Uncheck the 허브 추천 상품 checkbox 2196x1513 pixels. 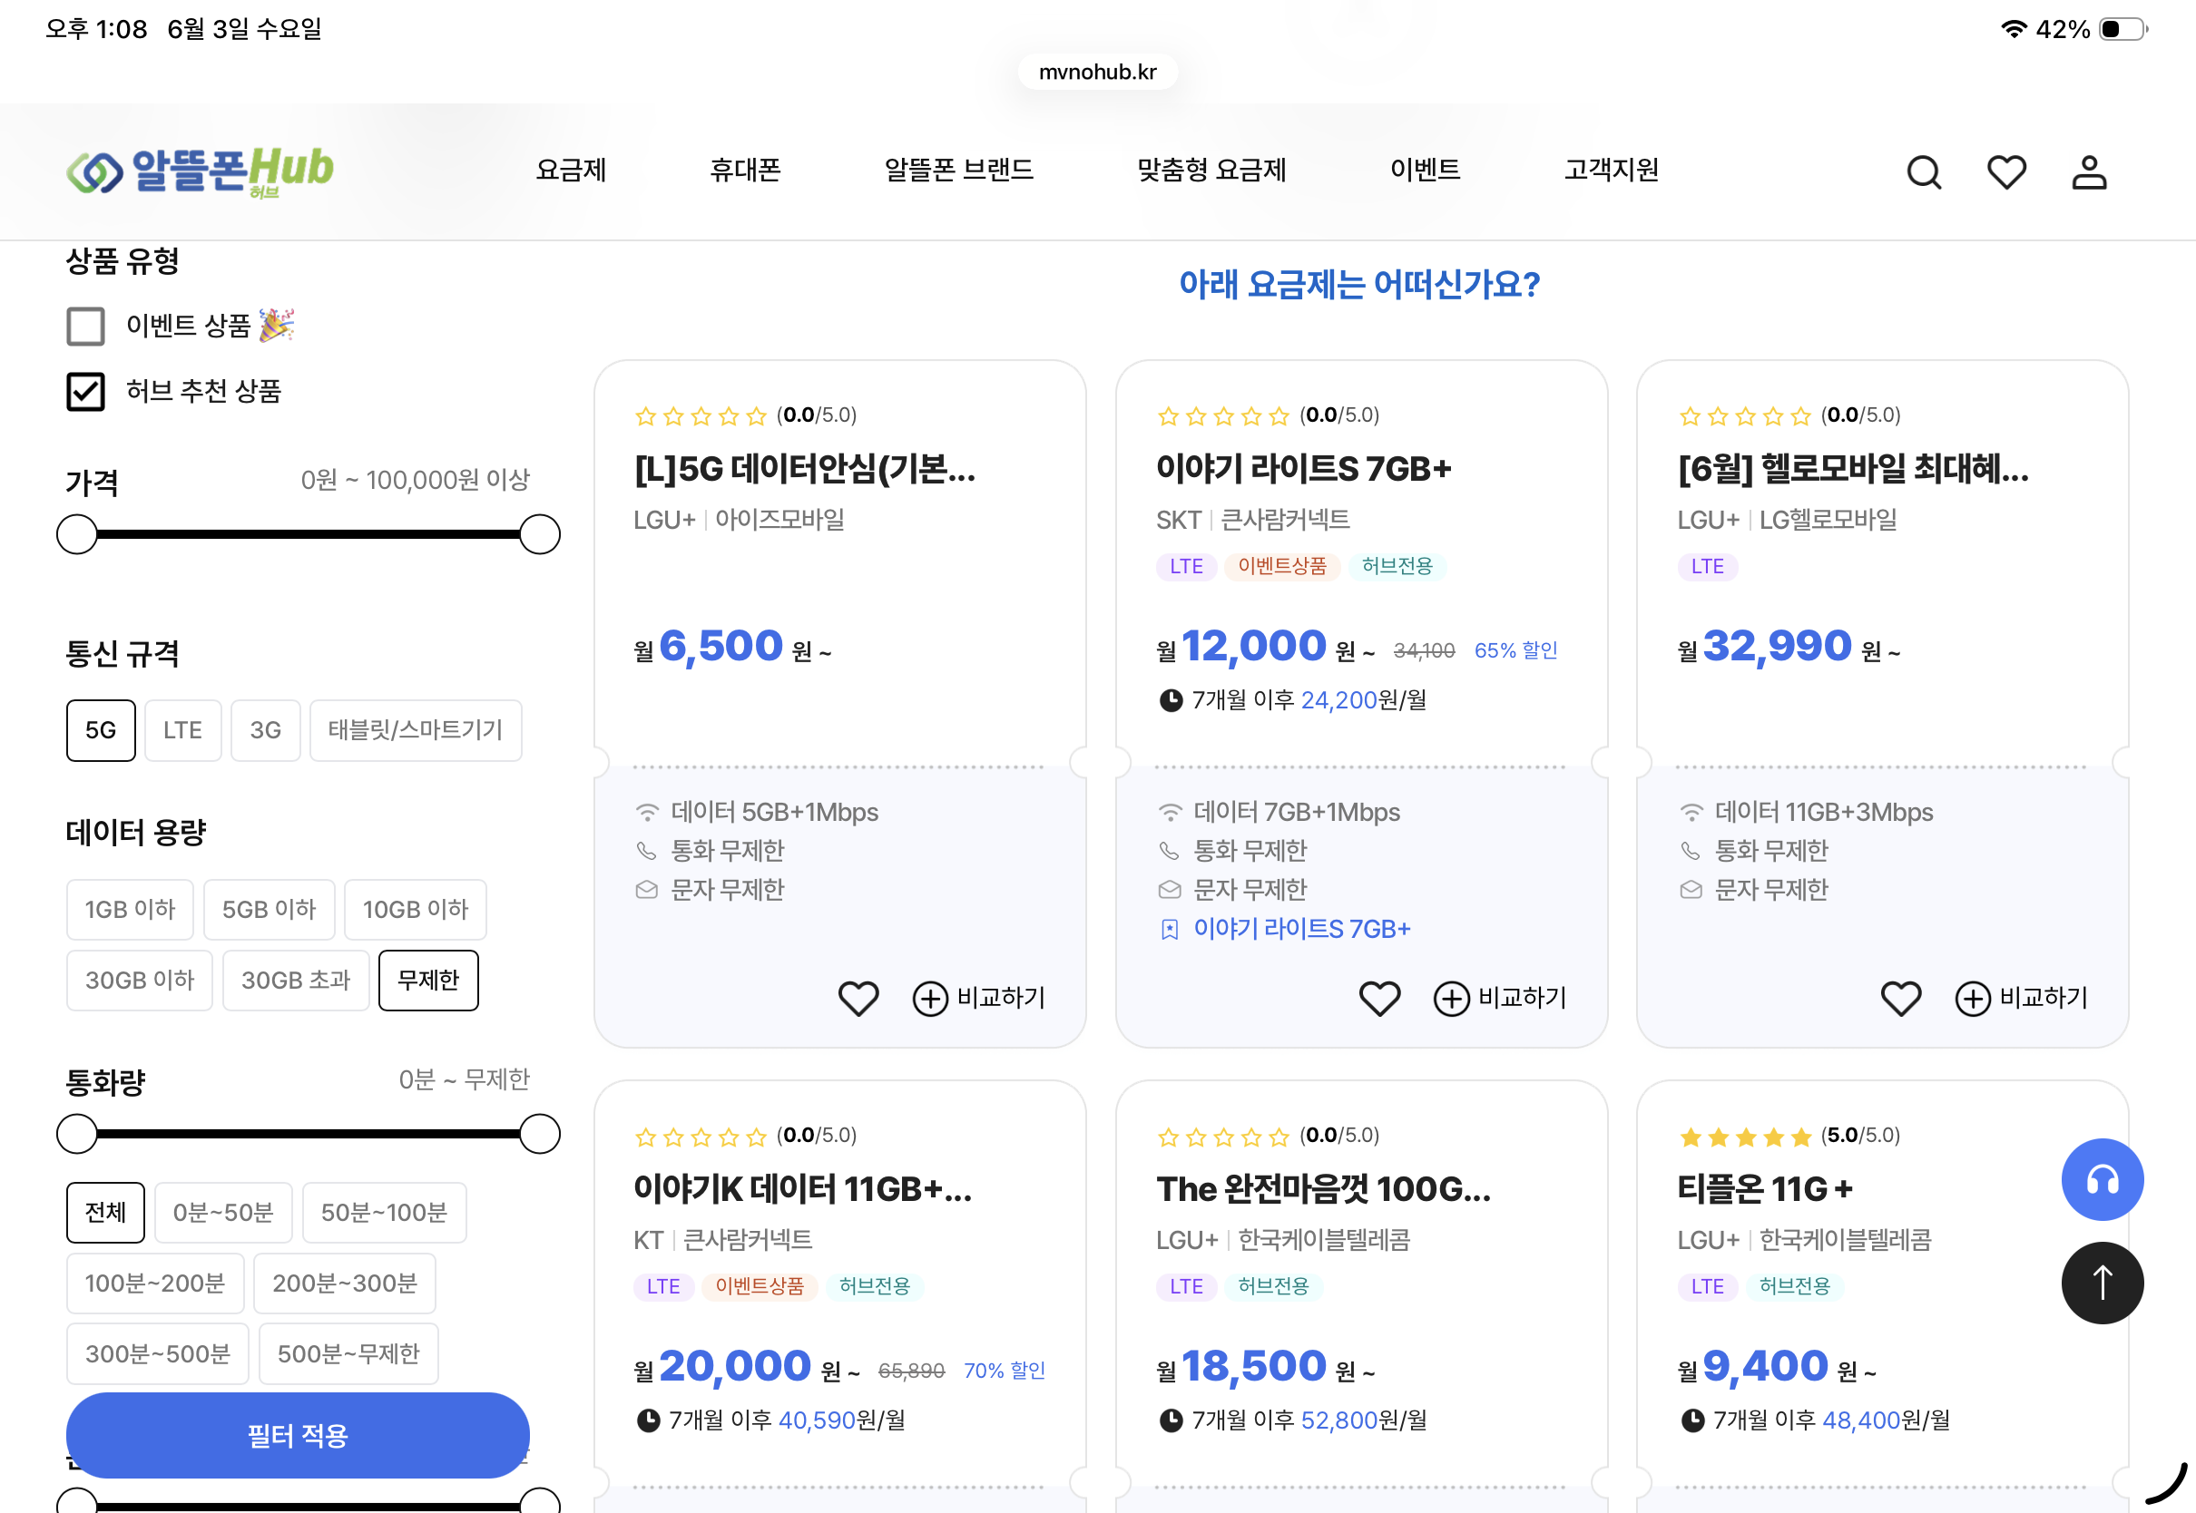click(85, 392)
